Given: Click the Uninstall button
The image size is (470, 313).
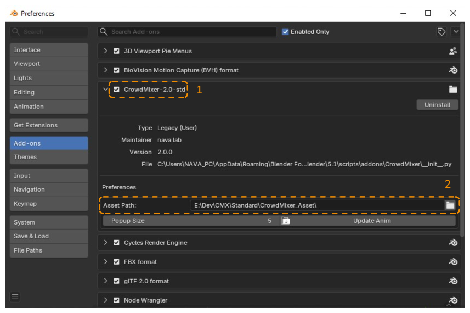Looking at the screenshot, I should pos(437,105).
